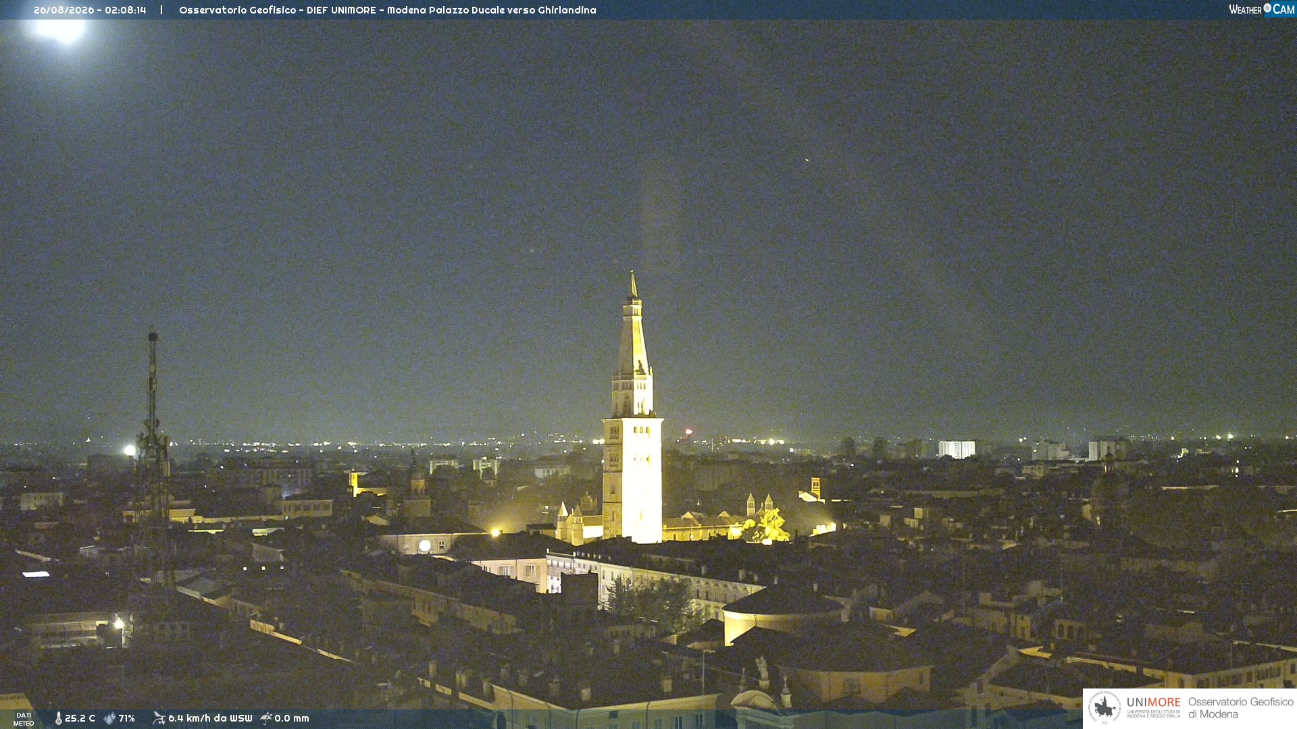Click the 25.2 C temperature reading
1297x729 pixels.
point(80,719)
